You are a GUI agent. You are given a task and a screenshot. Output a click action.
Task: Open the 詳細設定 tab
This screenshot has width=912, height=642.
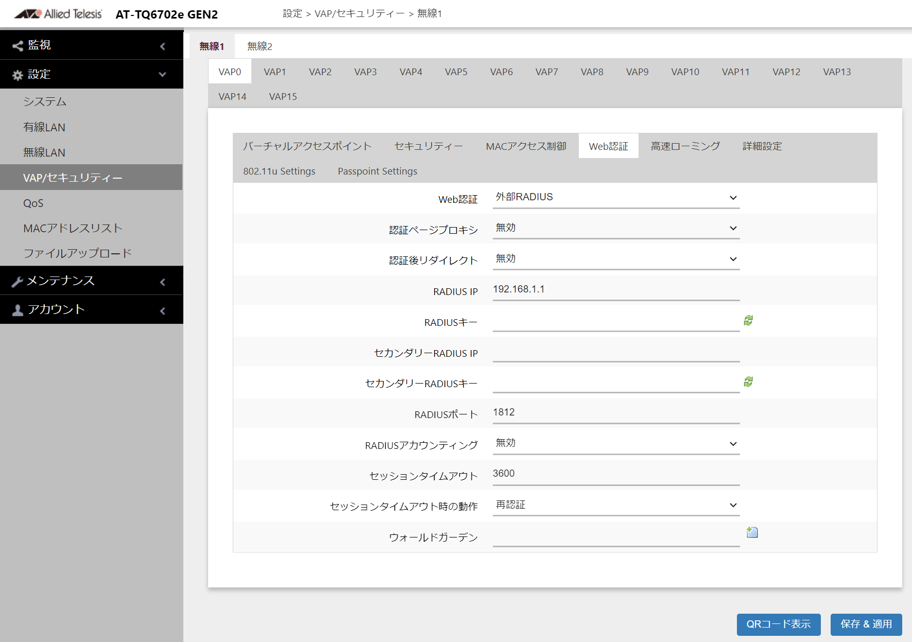[762, 146]
